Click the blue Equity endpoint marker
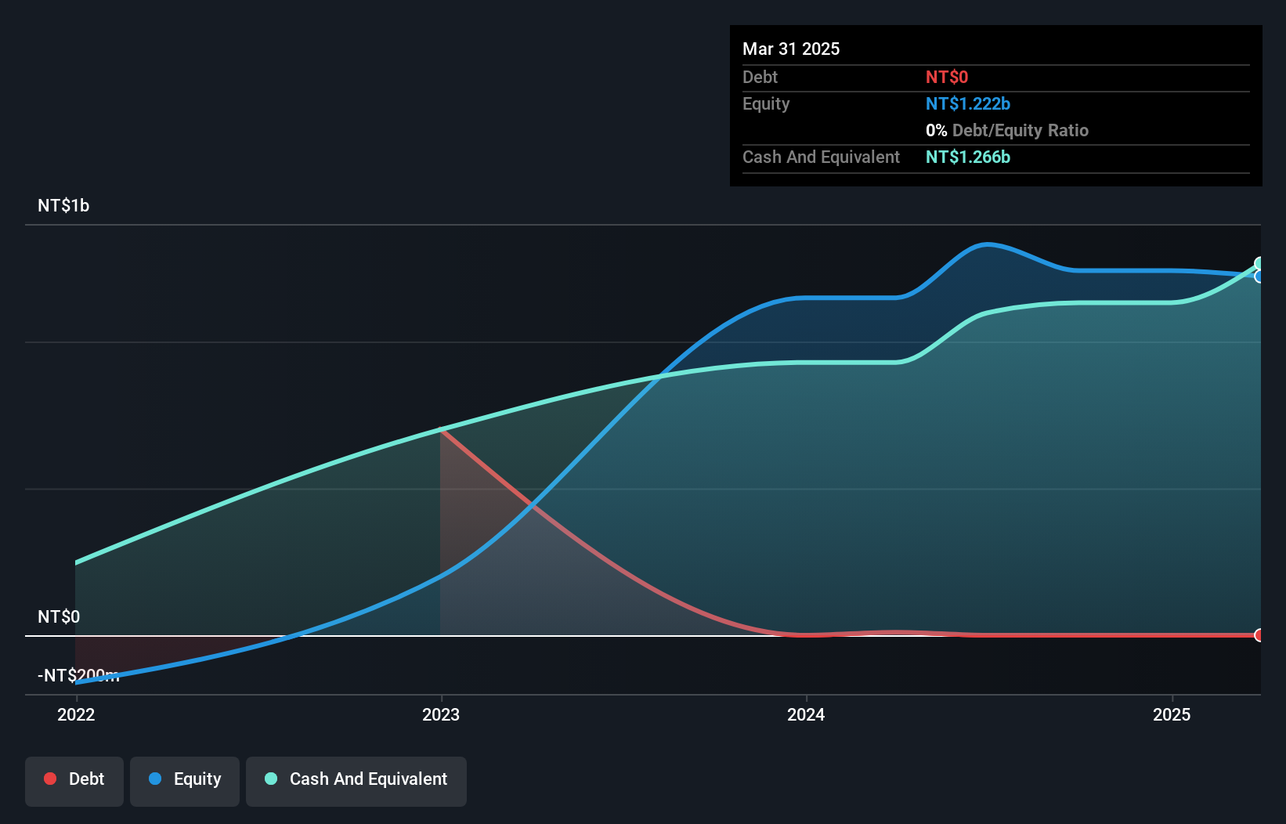 click(x=1259, y=276)
